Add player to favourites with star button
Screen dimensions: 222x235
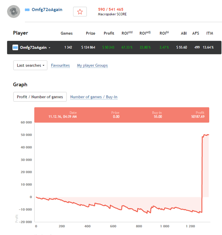(80, 12)
